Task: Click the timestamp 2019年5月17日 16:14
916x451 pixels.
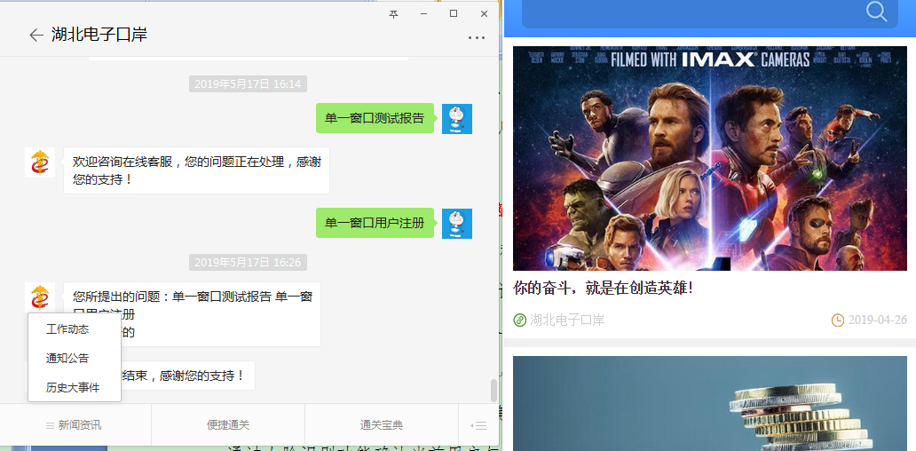Action: point(248,84)
